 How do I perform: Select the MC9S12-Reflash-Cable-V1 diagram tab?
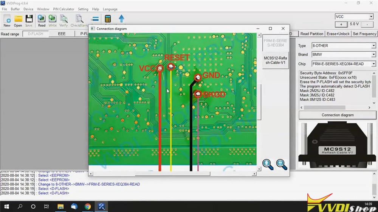(x=275, y=60)
